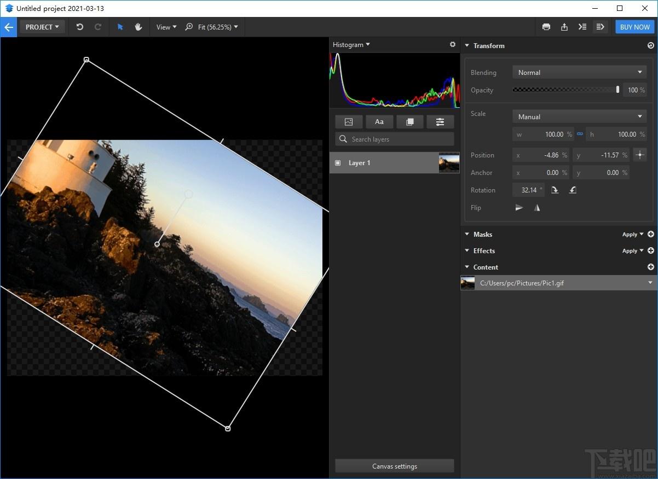658x479 pixels.
Task: Click the Search layers field
Action: [395, 139]
